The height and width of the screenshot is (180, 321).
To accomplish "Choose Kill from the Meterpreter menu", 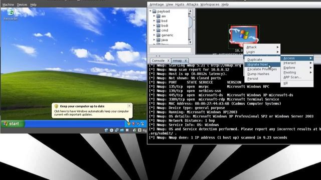I will pyautogui.click(x=297, y=83).
